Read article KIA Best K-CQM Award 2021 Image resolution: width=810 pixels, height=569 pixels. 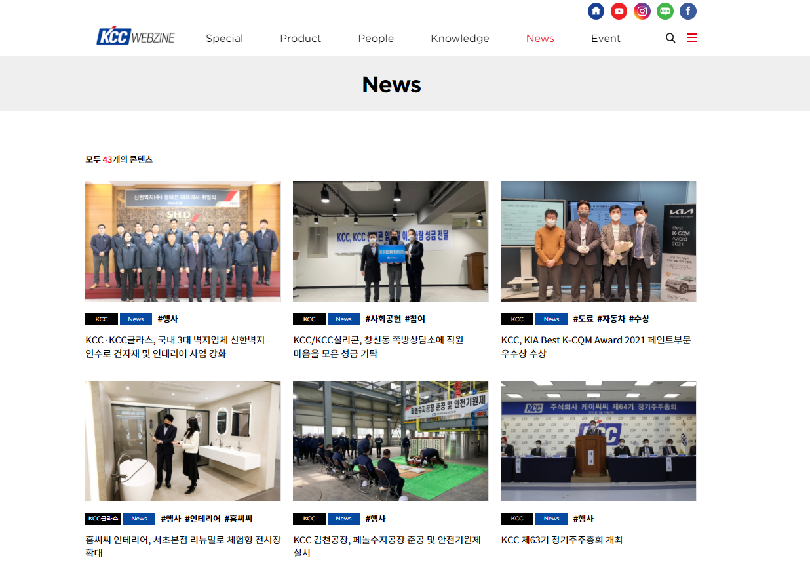click(x=596, y=347)
